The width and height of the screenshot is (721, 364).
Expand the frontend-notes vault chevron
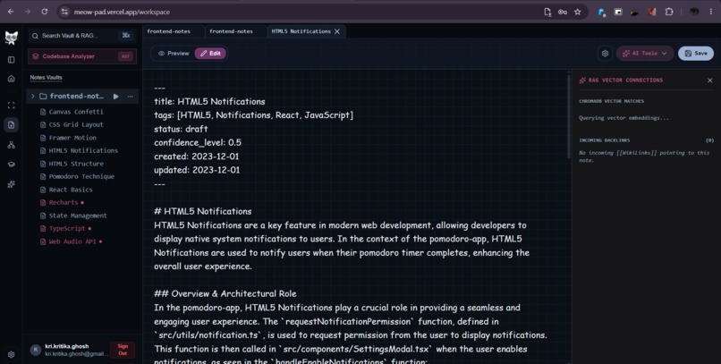[x=32, y=97]
